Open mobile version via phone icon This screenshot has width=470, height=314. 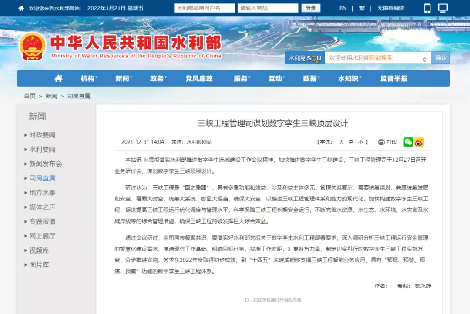[427, 8]
